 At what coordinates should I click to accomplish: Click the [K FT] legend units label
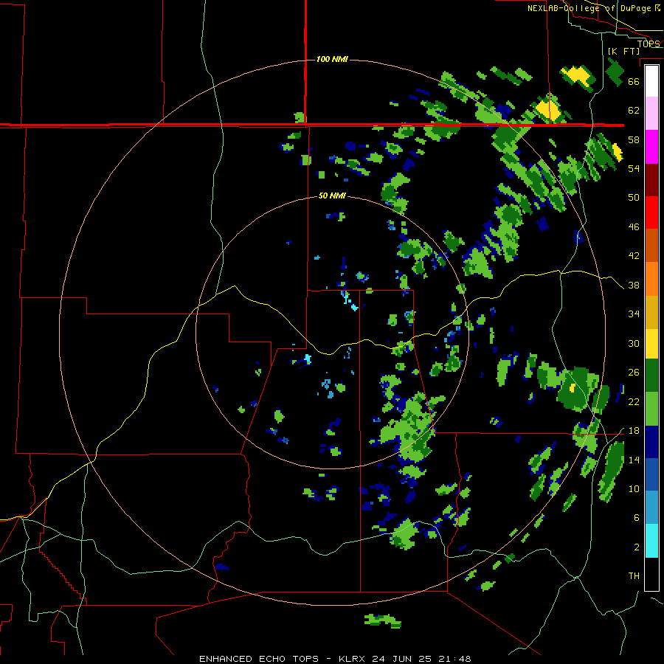point(623,51)
